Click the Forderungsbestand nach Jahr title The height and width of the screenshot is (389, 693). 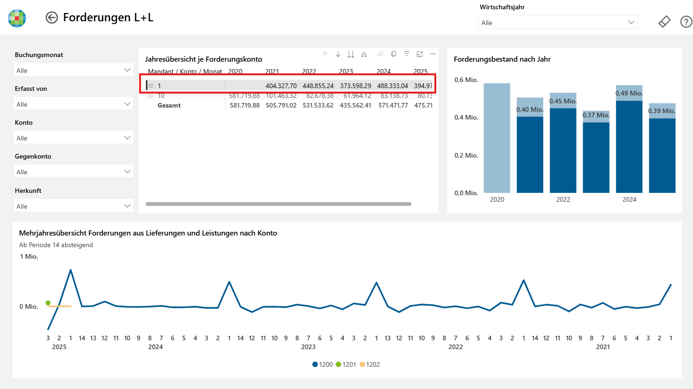(x=502, y=59)
